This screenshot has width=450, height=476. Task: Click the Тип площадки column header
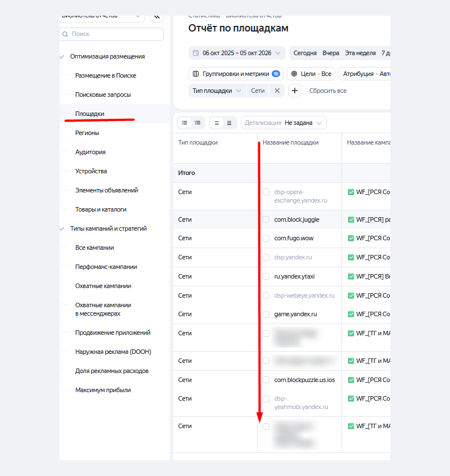[x=198, y=143]
